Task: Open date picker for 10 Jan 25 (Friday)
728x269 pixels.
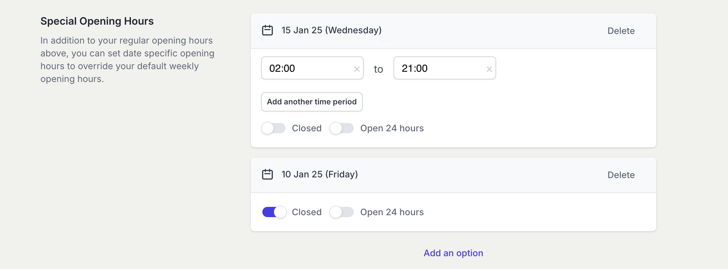Action: click(319, 175)
